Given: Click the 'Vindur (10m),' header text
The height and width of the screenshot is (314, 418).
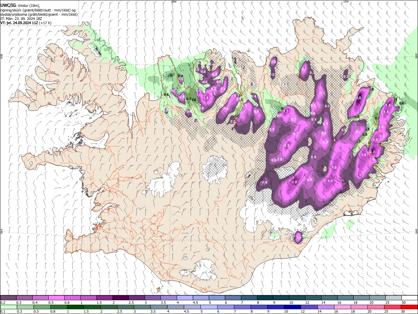Looking at the screenshot, I should pyautogui.click(x=29, y=6).
